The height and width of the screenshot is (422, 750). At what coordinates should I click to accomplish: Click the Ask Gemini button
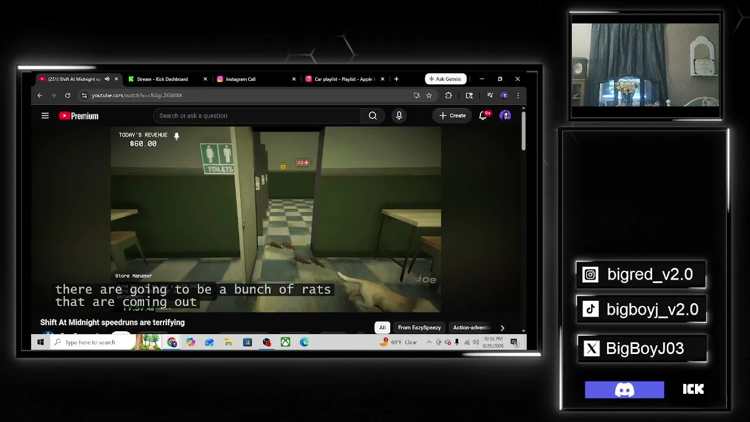click(x=446, y=79)
